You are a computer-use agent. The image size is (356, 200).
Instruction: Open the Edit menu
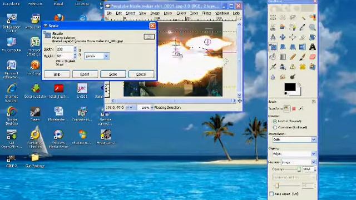[118, 13]
